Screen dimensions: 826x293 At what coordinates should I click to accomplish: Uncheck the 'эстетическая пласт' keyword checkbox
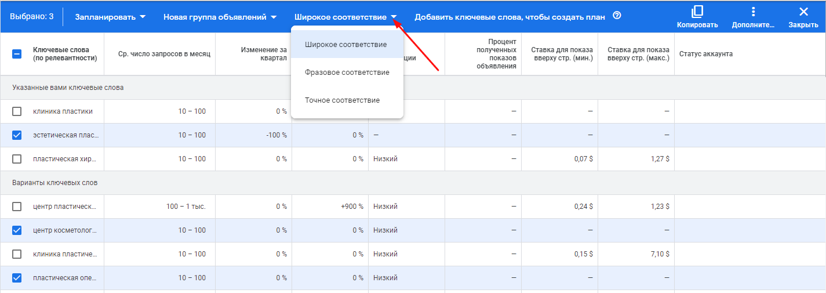[x=17, y=135]
